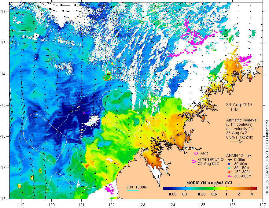
Task: Click the colorbar value 0.25
Action: [201, 194]
